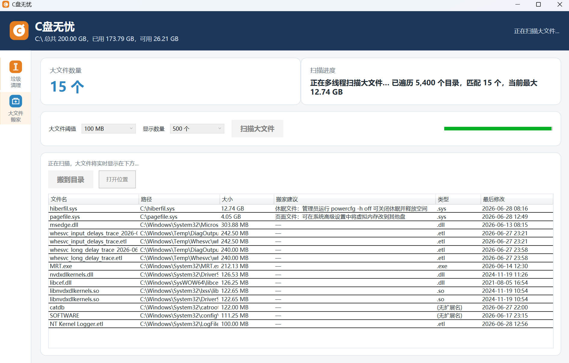The height and width of the screenshot is (363, 569).
Task: Click the 12.74 GB size cell
Action: click(x=232, y=208)
